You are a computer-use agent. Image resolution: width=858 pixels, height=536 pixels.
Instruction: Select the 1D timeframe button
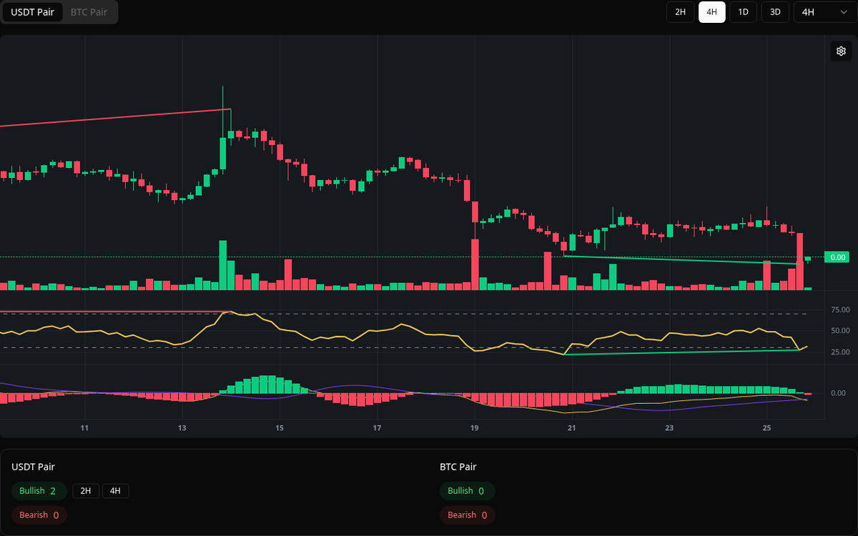743,12
